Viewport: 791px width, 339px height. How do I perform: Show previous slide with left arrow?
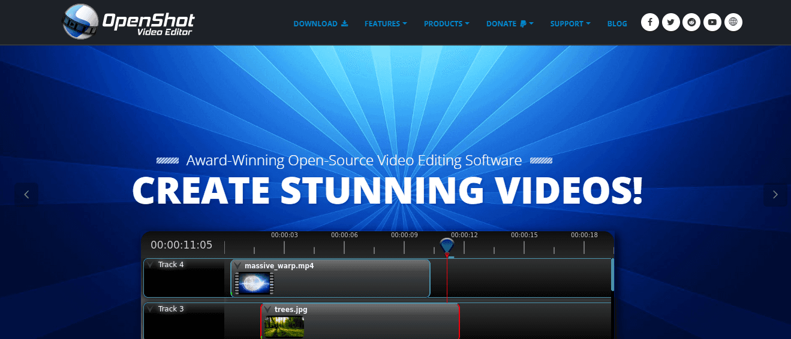coord(26,195)
